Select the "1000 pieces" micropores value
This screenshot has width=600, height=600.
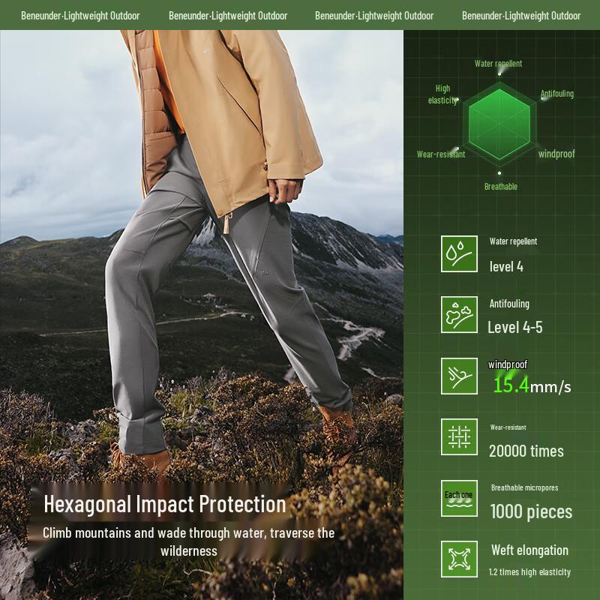click(x=531, y=512)
